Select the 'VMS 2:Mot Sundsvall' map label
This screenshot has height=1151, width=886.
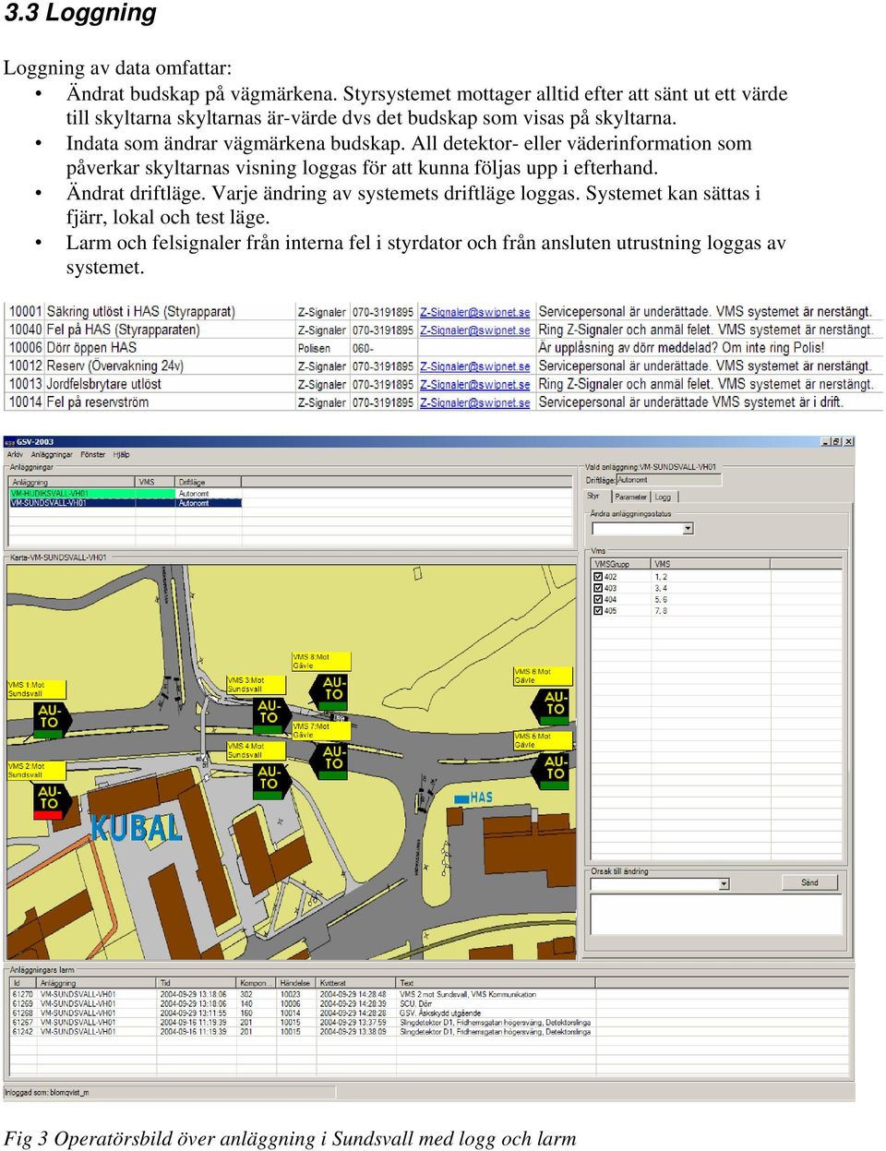click(38, 770)
